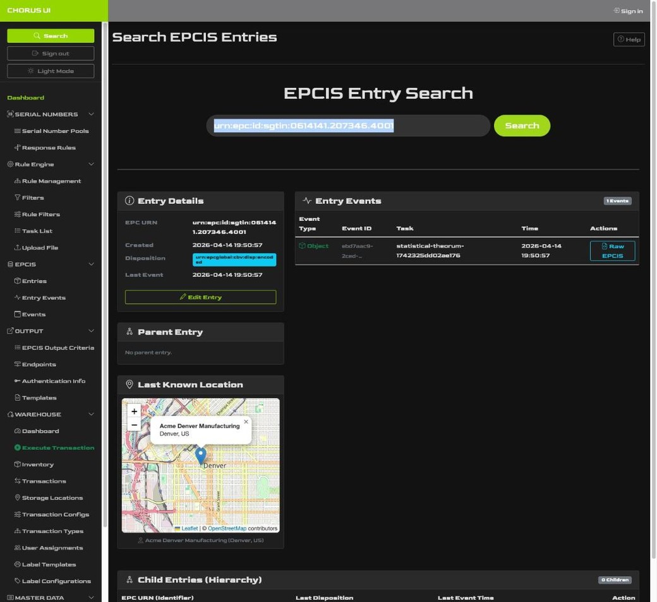
Task: Collapse the OUTPUT section chevron
Action: pyautogui.click(x=91, y=331)
